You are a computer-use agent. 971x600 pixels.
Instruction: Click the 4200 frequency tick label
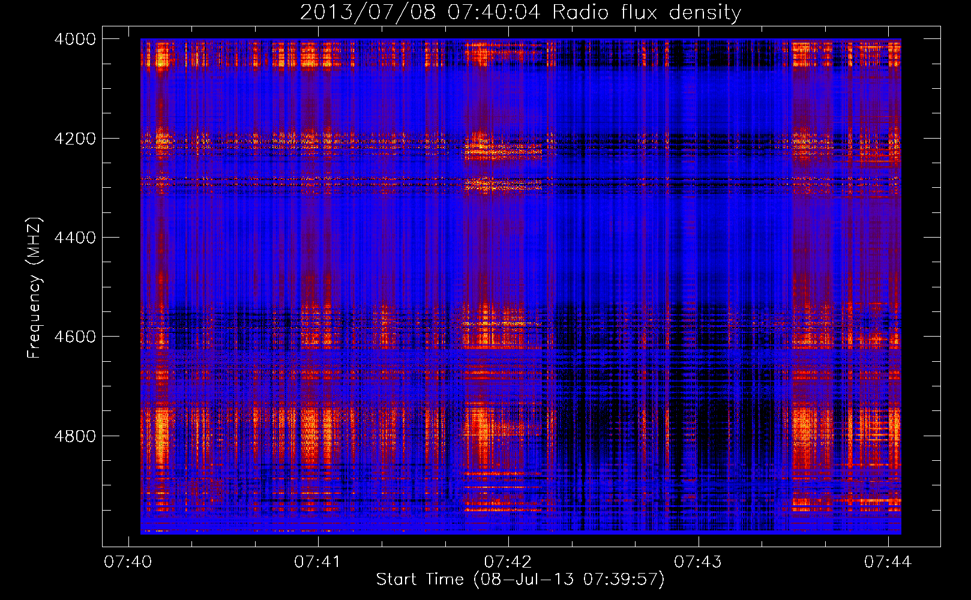(x=75, y=139)
